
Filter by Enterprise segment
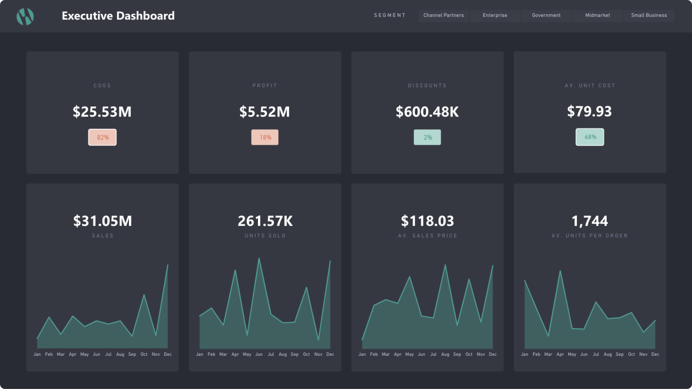point(495,15)
